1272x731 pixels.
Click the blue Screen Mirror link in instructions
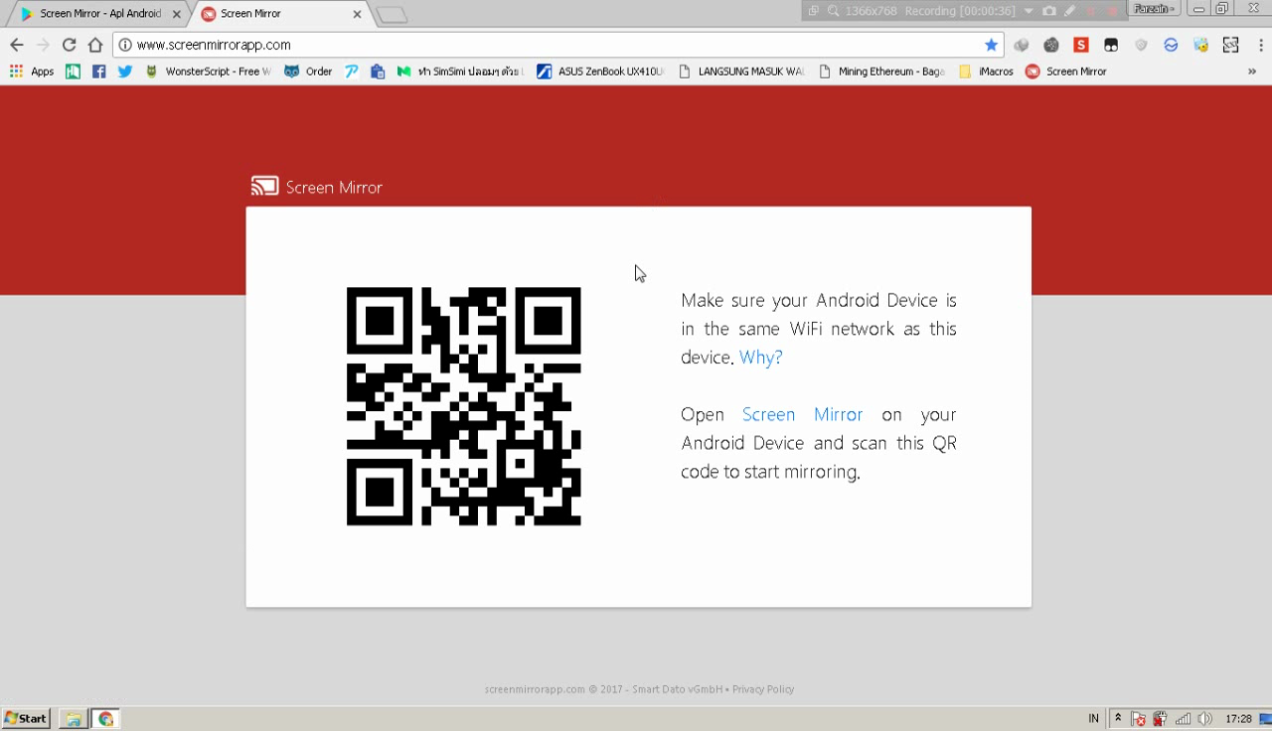(x=803, y=414)
